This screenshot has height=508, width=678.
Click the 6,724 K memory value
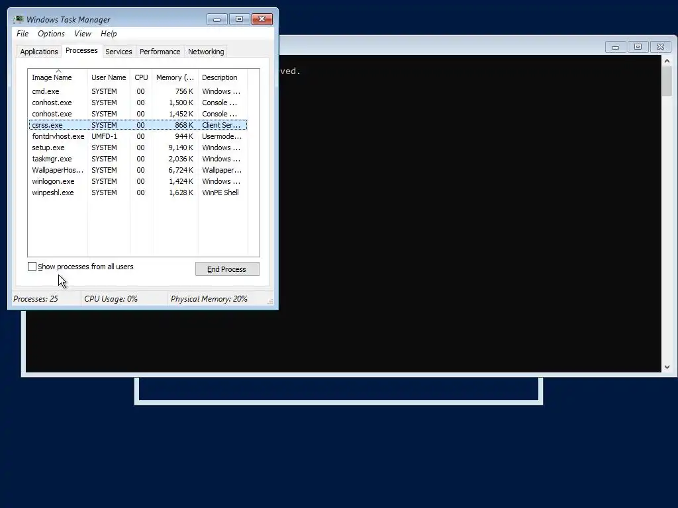coord(181,170)
